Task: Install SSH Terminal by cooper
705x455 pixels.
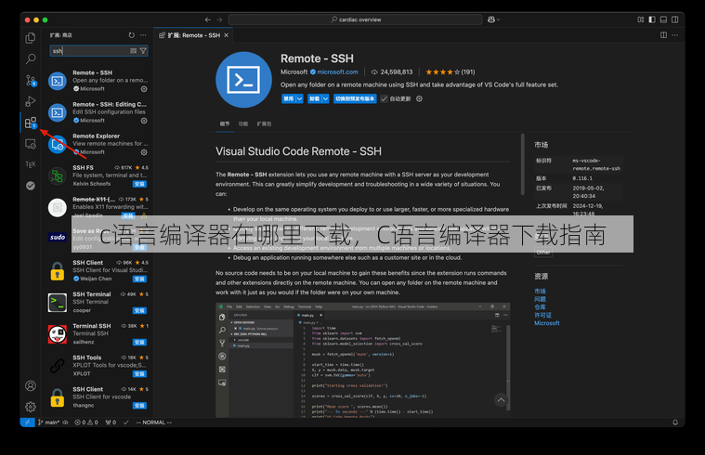Action: pyautogui.click(x=140, y=311)
